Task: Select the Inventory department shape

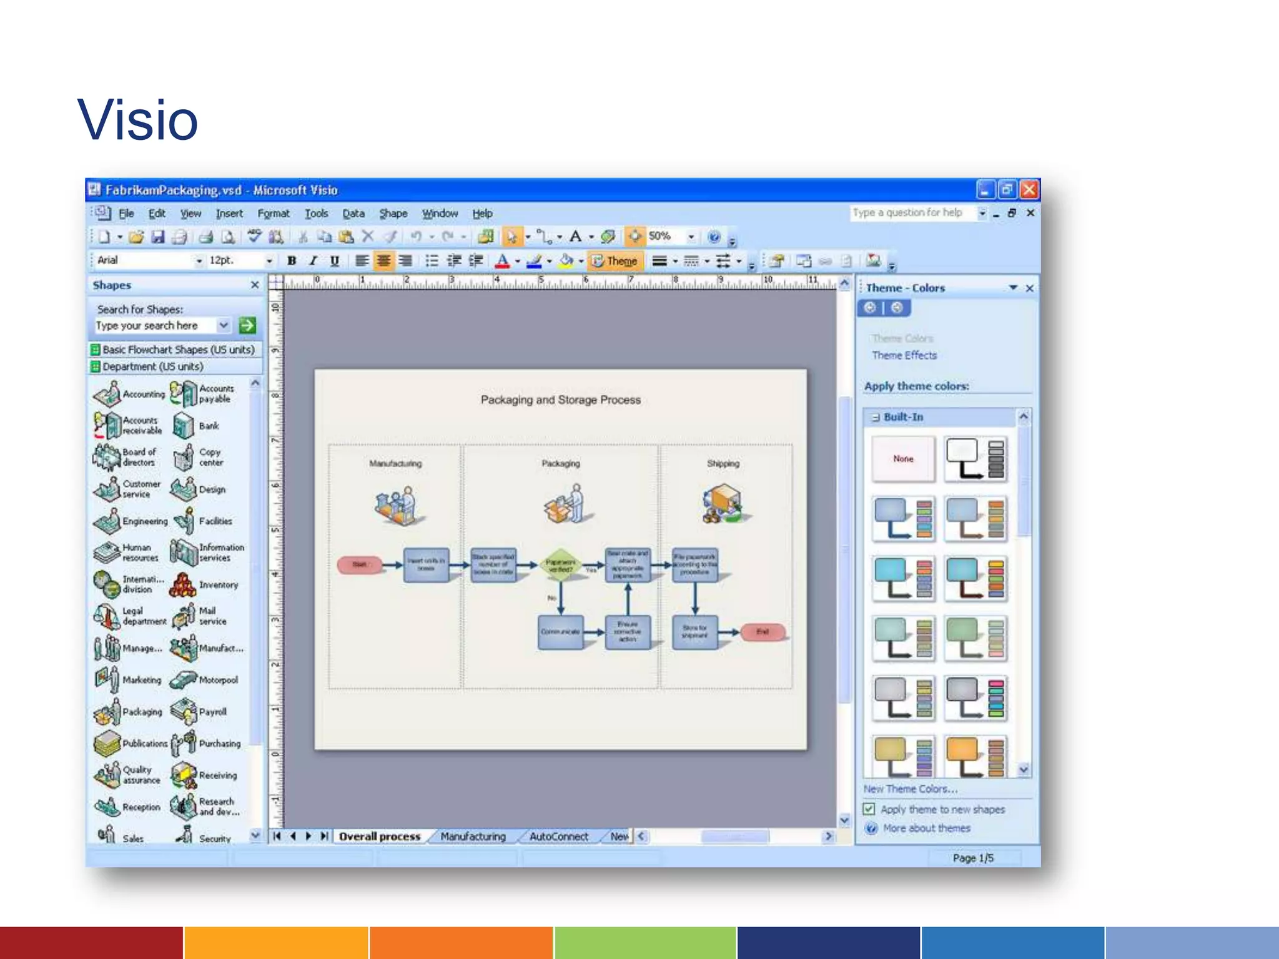Action: pyautogui.click(x=205, y=585)
